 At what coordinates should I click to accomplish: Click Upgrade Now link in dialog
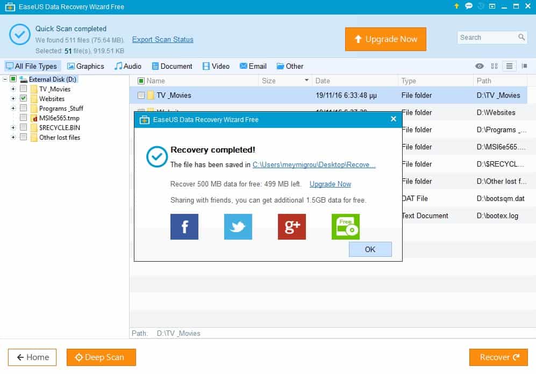(330, 184)
